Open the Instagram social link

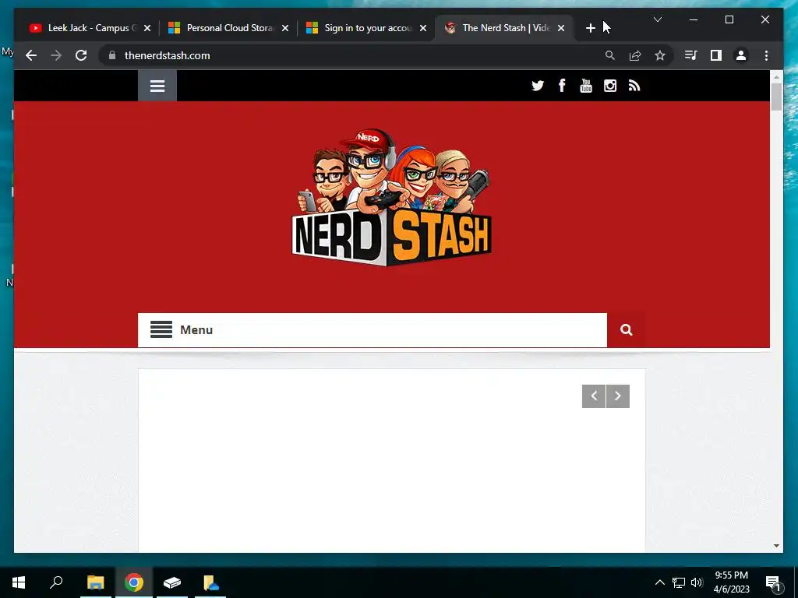coord(609,86)
